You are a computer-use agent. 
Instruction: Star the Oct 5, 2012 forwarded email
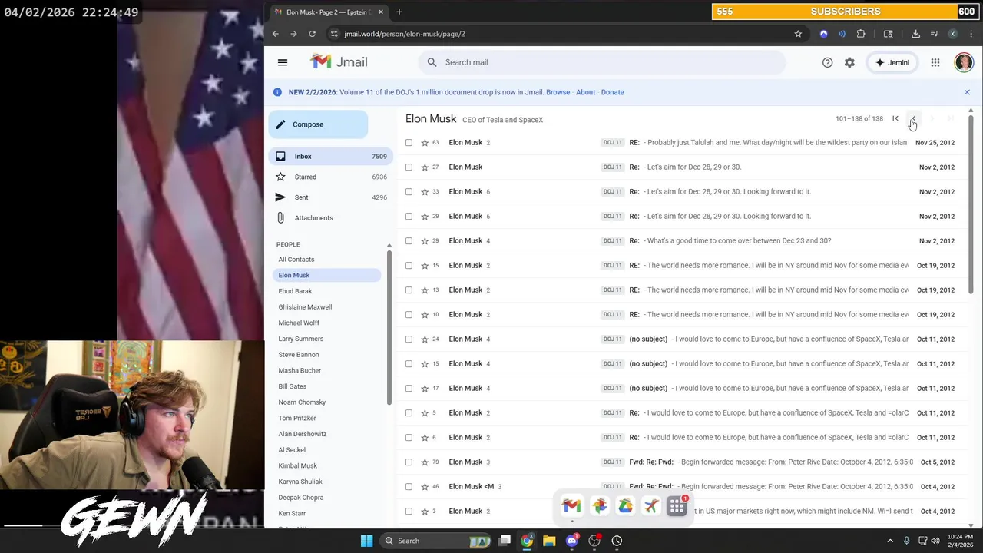click(425, 462)
